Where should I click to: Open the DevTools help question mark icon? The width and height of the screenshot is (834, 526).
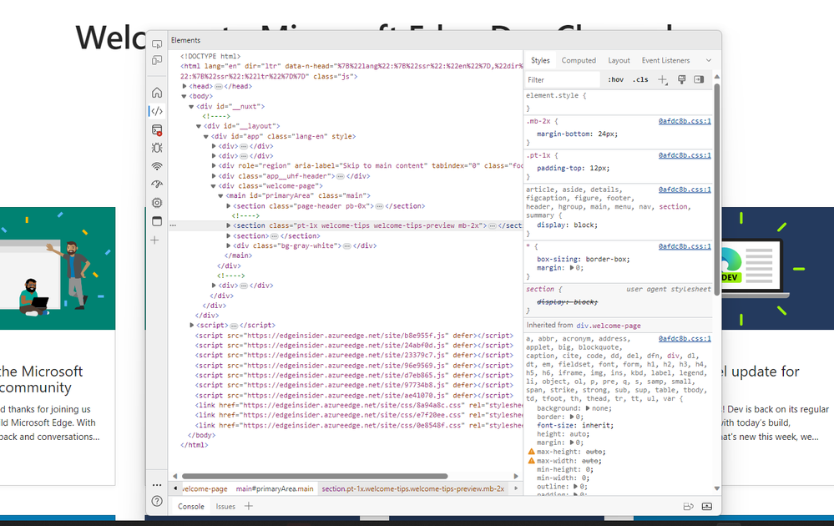(157, 501)
